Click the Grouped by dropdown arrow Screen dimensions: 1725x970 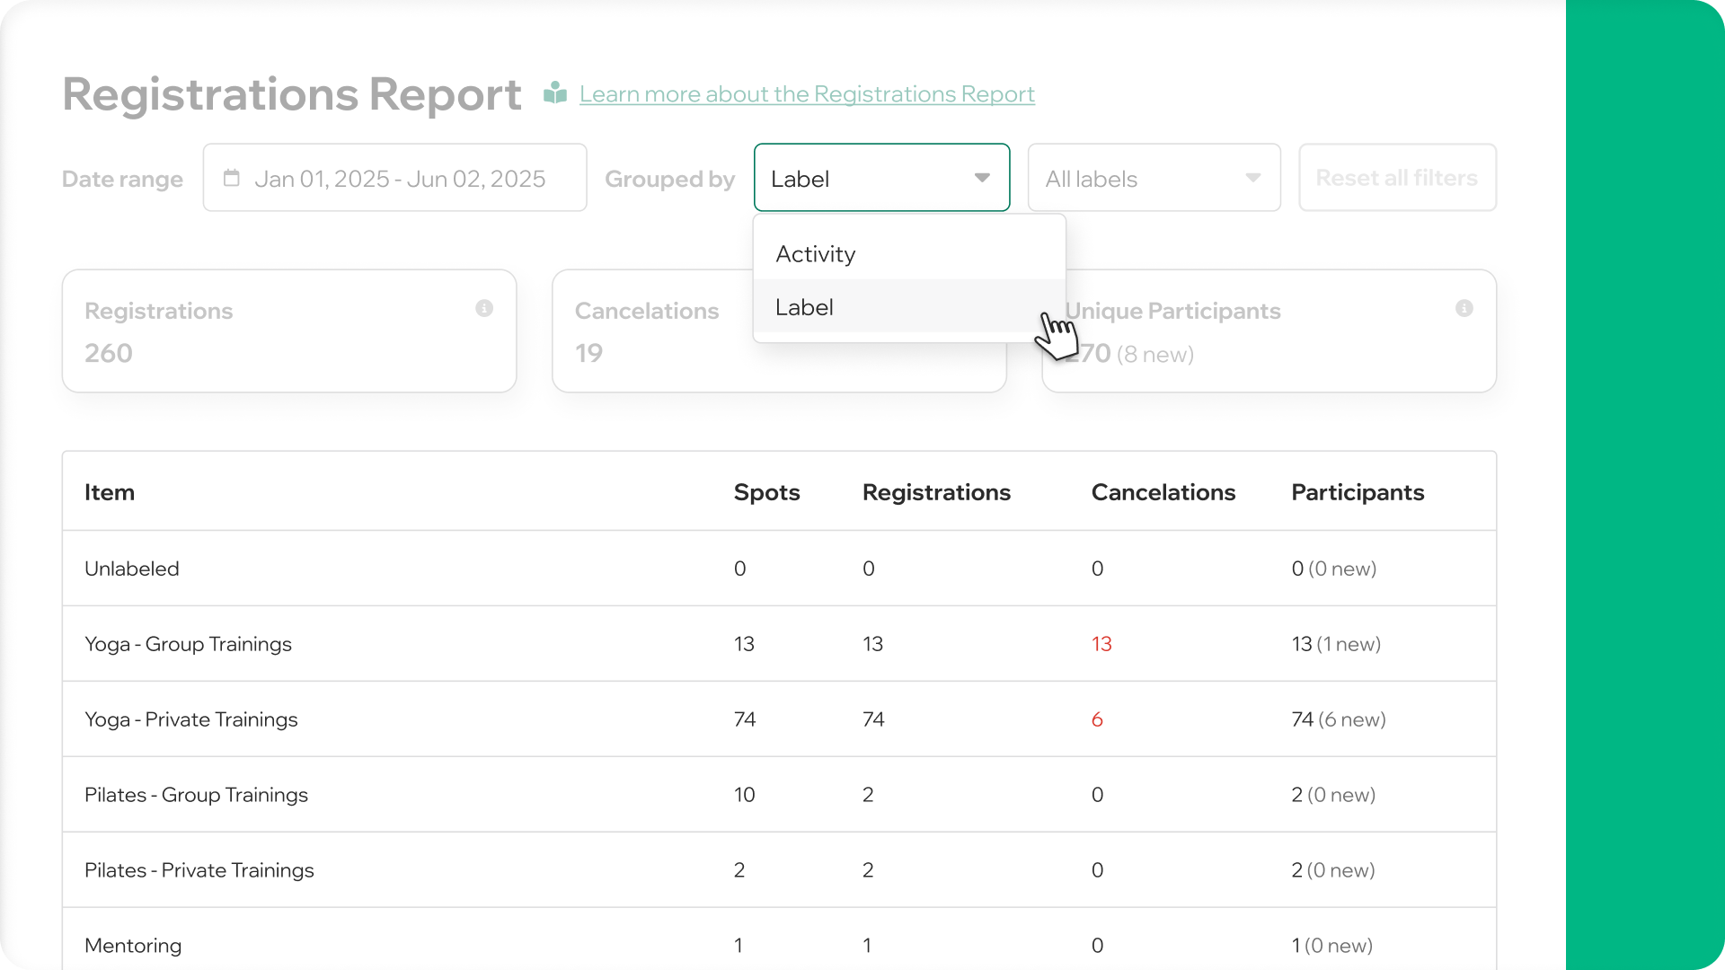[x=982, y=178]
